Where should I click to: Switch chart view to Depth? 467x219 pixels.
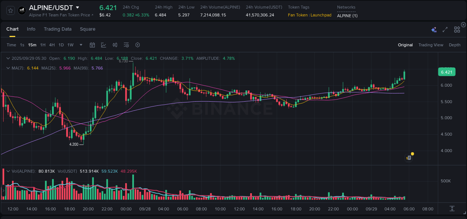pyautogui.click(x=455, y=45)
